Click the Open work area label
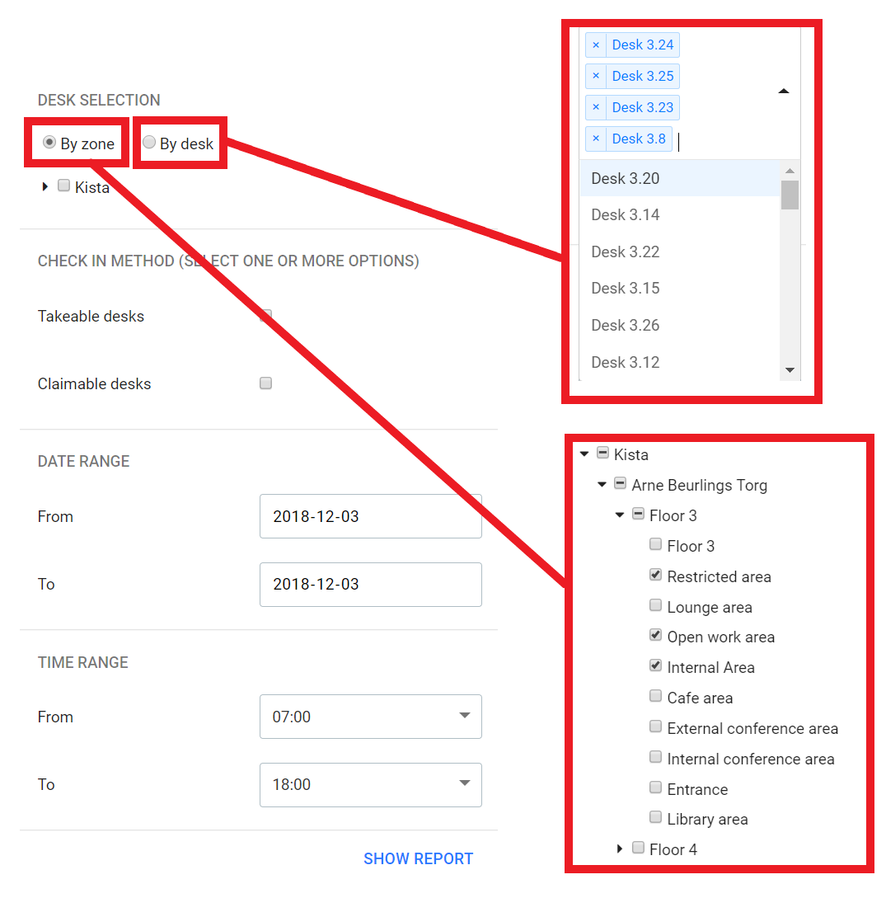This screenshot has width=886, height=898. click(720, 637)
